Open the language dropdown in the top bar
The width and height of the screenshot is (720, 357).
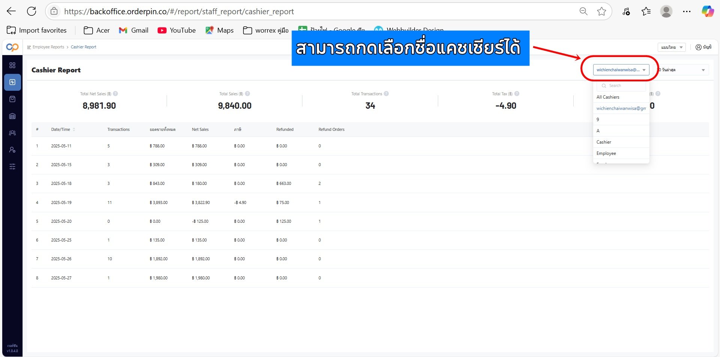tap(672, 47)
